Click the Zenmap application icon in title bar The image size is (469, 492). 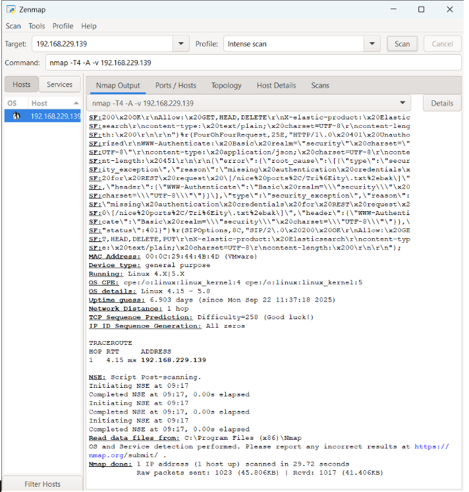(x=11, y=9)
